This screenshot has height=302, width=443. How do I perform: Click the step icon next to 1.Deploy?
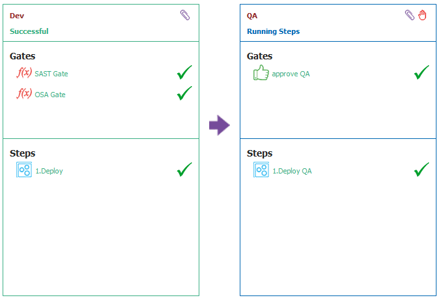[24, 170]
